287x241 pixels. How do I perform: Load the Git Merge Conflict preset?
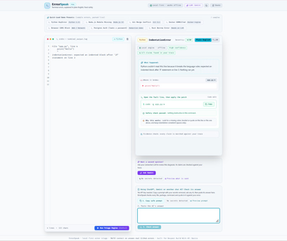pos(145,22)
